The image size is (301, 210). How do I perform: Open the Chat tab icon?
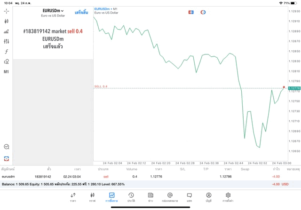click(x=189, y=197)
